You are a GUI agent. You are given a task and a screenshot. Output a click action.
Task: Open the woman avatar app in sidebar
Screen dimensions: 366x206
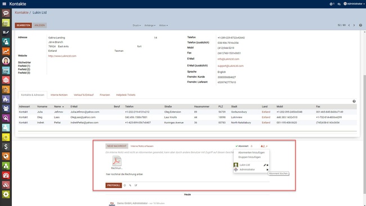pyautogui.click(x=6, y=61)
